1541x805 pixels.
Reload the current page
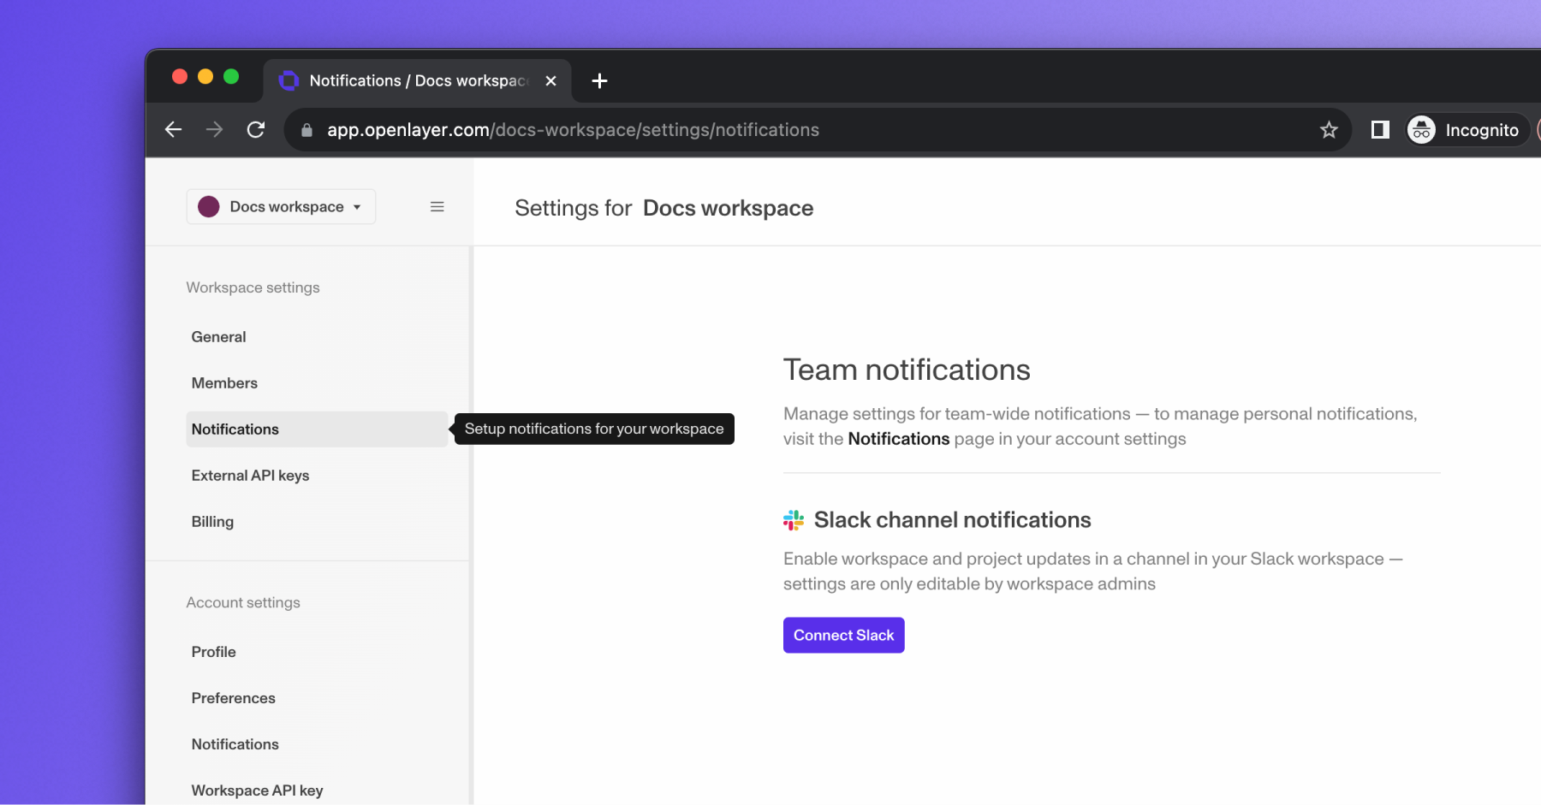[x=256, y=129]
